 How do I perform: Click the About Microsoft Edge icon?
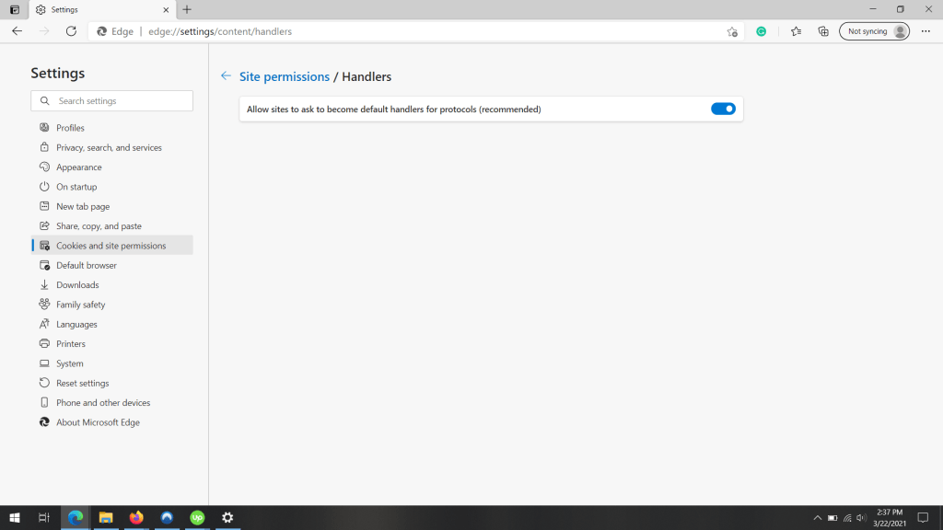(x=45, y=421)
